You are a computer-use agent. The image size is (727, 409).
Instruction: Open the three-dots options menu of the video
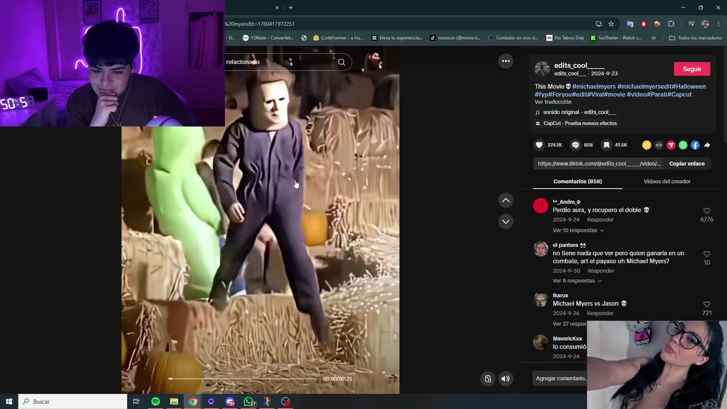505,61
